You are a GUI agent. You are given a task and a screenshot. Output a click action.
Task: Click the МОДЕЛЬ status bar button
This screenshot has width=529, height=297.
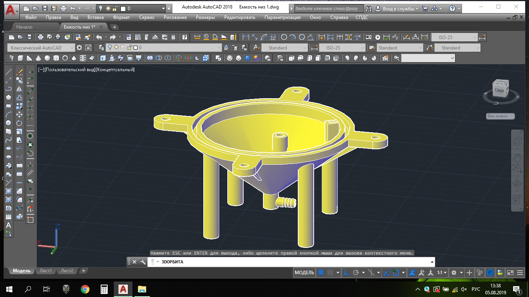coord(304,273)
